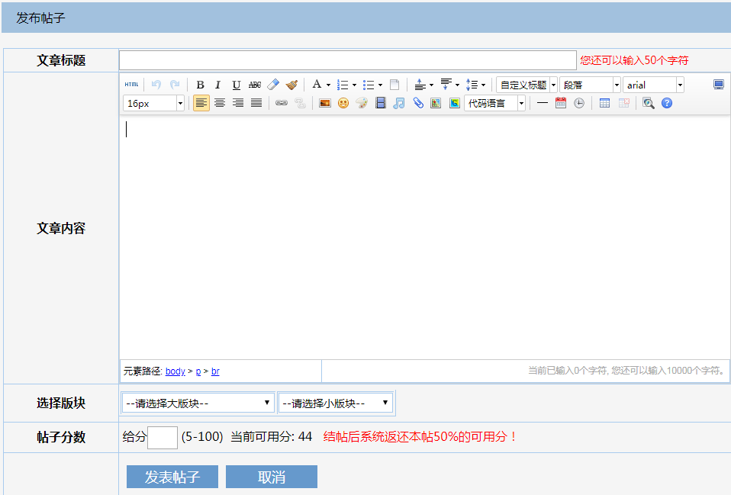Click the undo arrow icon
This screenshot has width=731, height=495.
click(x=156, y=85)
